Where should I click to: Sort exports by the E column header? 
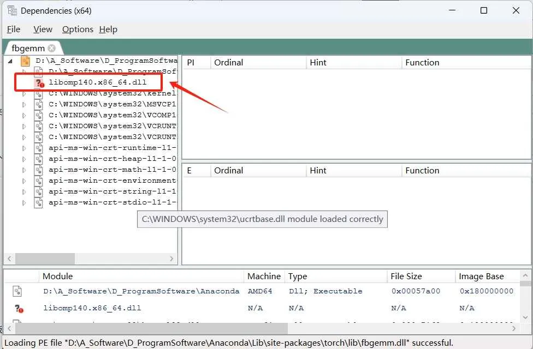(x=197, y=171)
